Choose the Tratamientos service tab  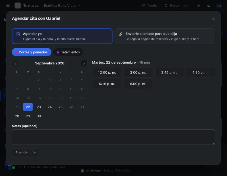coord(68,52)
